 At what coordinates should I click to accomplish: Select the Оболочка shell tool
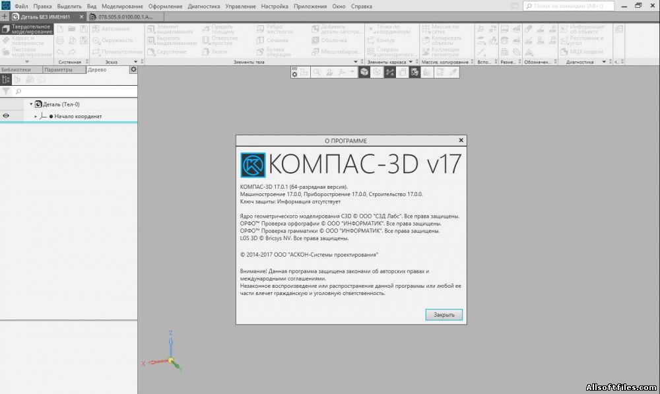pos(329,40)
